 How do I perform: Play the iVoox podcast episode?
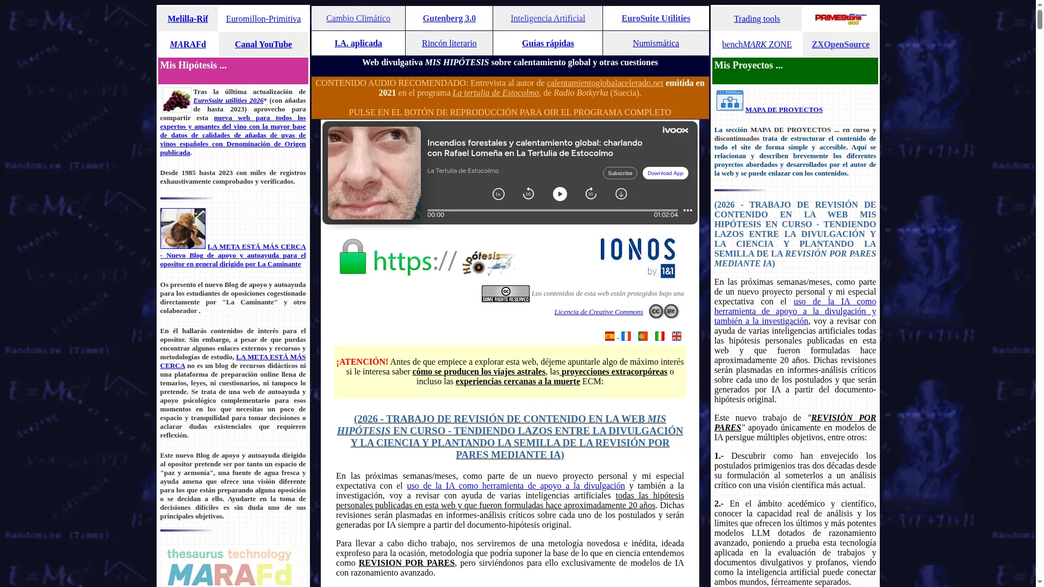click(x=560, y=194)
